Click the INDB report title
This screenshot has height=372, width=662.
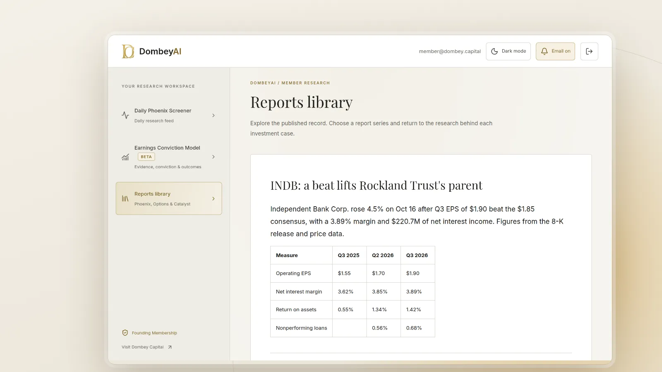tap(377, 185)
